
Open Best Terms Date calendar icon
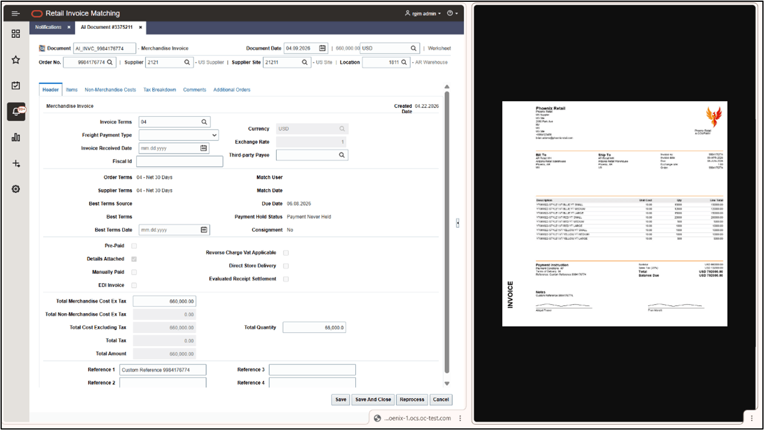pos(204,230)
